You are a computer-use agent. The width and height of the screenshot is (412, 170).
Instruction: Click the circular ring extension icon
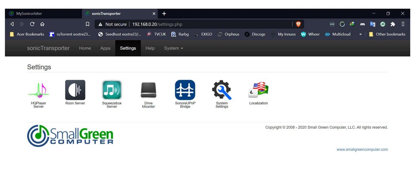pos(342,24)
